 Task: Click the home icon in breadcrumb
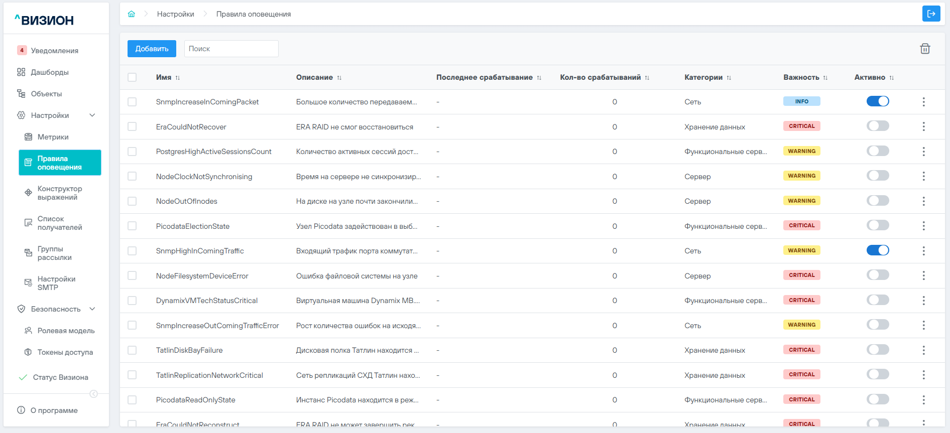click(x=132, y=14)
